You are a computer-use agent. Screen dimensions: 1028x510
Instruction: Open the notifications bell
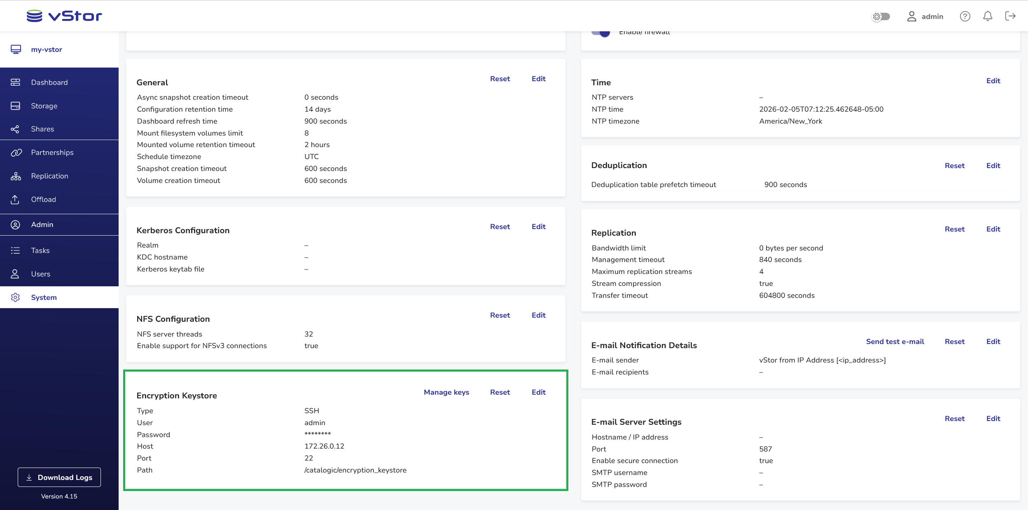(988, 16)
